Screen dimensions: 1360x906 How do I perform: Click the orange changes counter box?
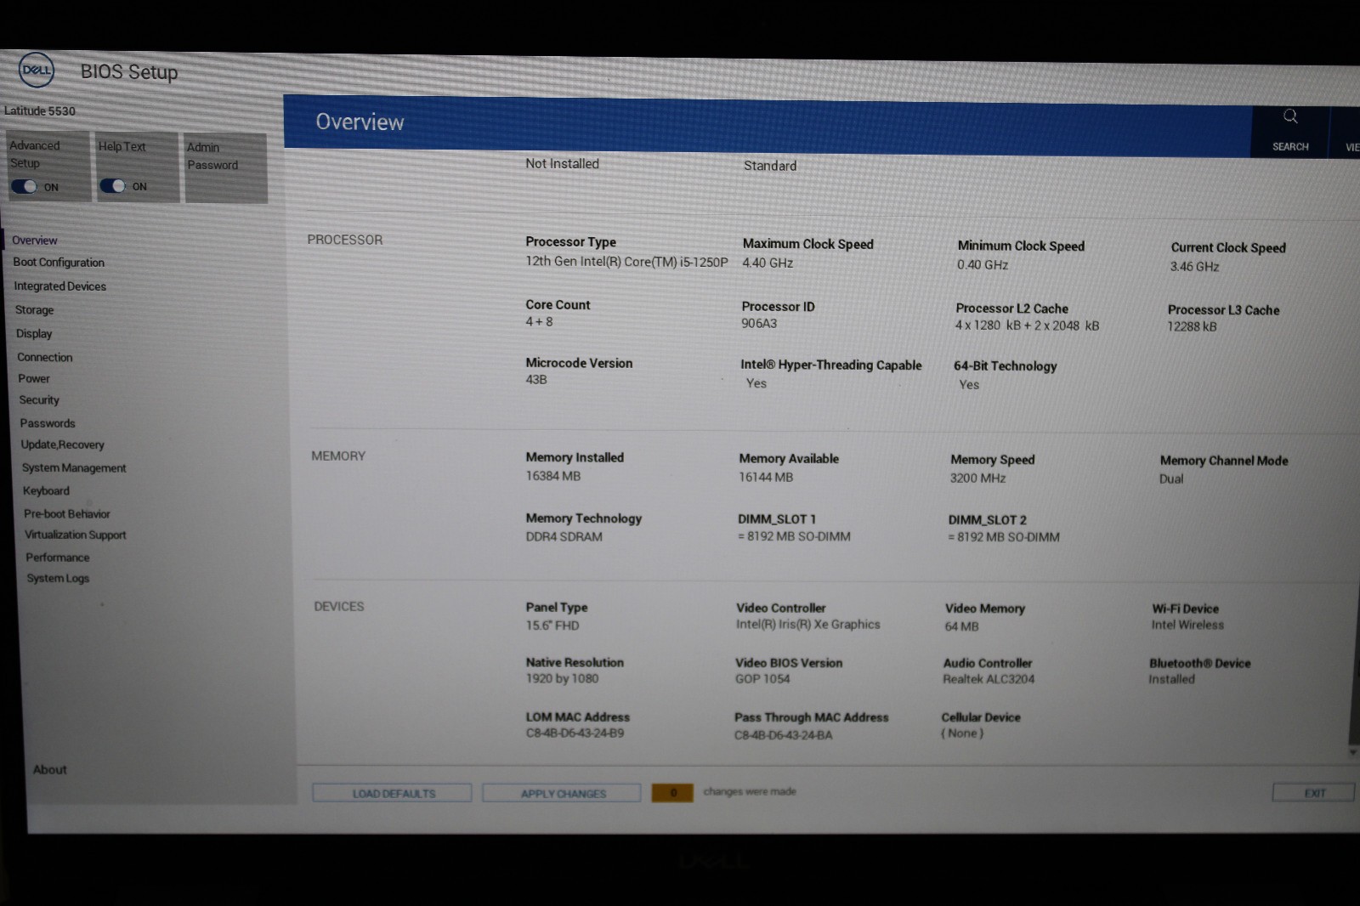point(672,793)
